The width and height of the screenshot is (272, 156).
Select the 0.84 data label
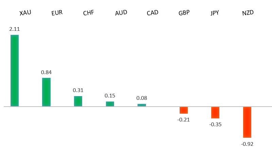46,72
